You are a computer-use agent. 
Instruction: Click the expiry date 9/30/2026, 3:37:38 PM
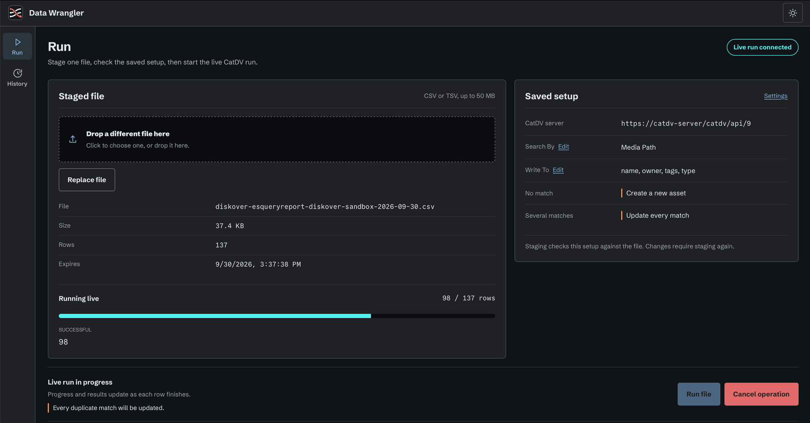pos(258,264)
